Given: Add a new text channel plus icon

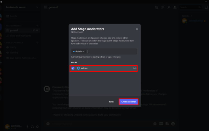Looking at the screenshot, I should (x=37, y=26).
